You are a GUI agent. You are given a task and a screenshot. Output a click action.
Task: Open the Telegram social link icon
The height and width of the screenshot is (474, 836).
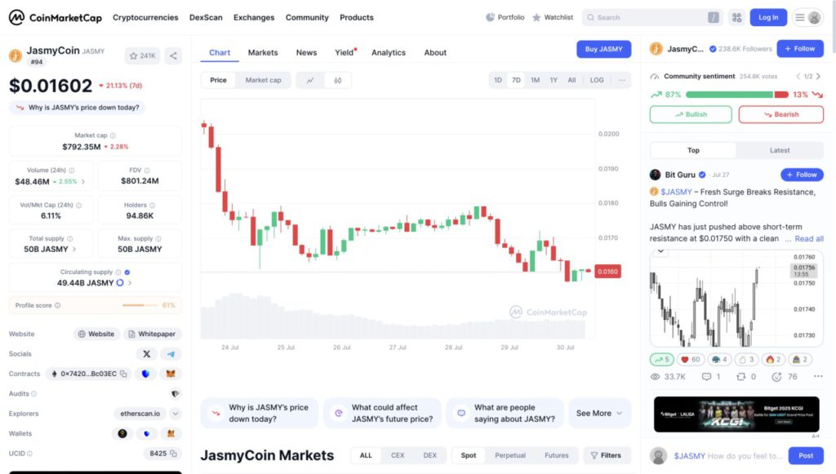[x=171, y=353]
